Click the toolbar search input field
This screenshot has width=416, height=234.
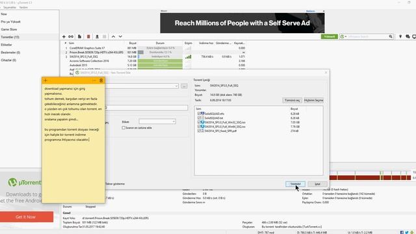tap(368, 36)
